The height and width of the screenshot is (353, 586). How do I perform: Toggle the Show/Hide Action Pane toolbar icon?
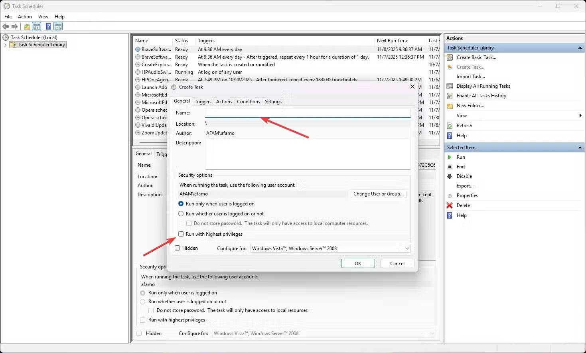tap(58, 26)
